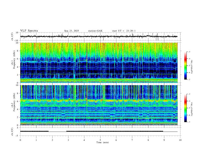This screenshot has width=203, height=157.
Task: Click the ch.2 "Frequency (kHz)" axis label
Action: click(x=14, y=102)
